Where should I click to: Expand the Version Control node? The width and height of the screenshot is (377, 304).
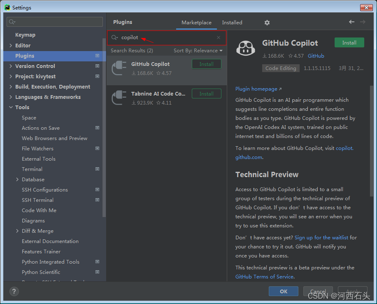pos(11,66)
